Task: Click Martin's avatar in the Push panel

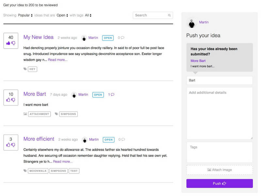Action: (192, 23)
